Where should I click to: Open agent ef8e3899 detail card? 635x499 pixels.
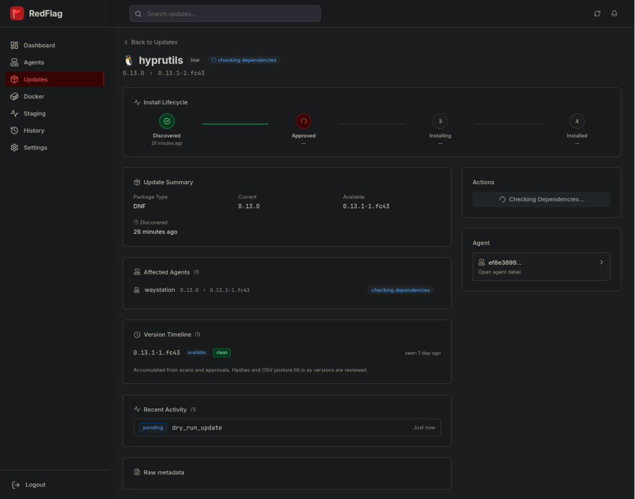point(541,267)
